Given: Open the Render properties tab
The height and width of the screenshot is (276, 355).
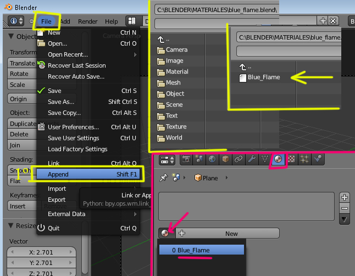Looking at the screenshot, I should [x=186, y=159].
